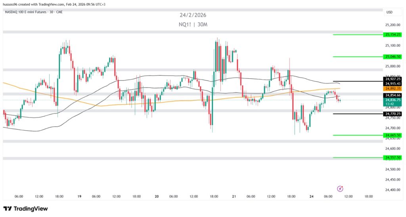Image resolution: width=406 pixels, height=217 pixels.
Task: Click the 24,854.66 indicator value label
Action: (x=393, y=95)
